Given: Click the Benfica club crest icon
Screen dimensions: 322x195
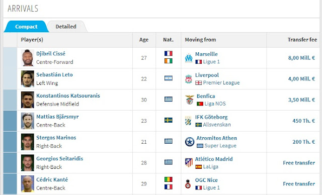Looking at the screenshot, I should [x=190, y=100].
